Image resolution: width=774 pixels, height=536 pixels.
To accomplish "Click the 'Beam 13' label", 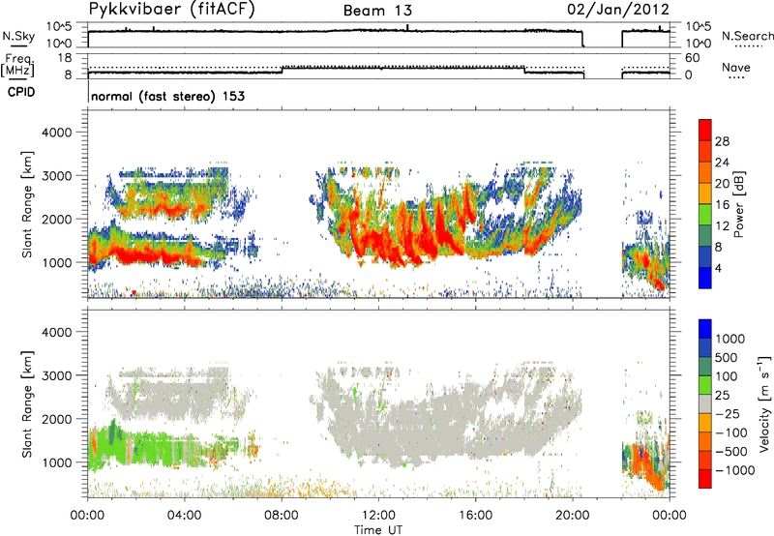I will pos(377,11).
